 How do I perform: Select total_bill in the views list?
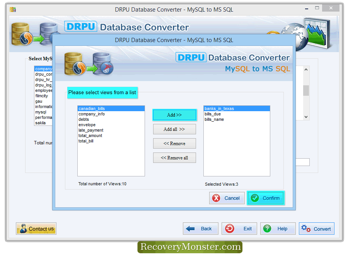111,141
